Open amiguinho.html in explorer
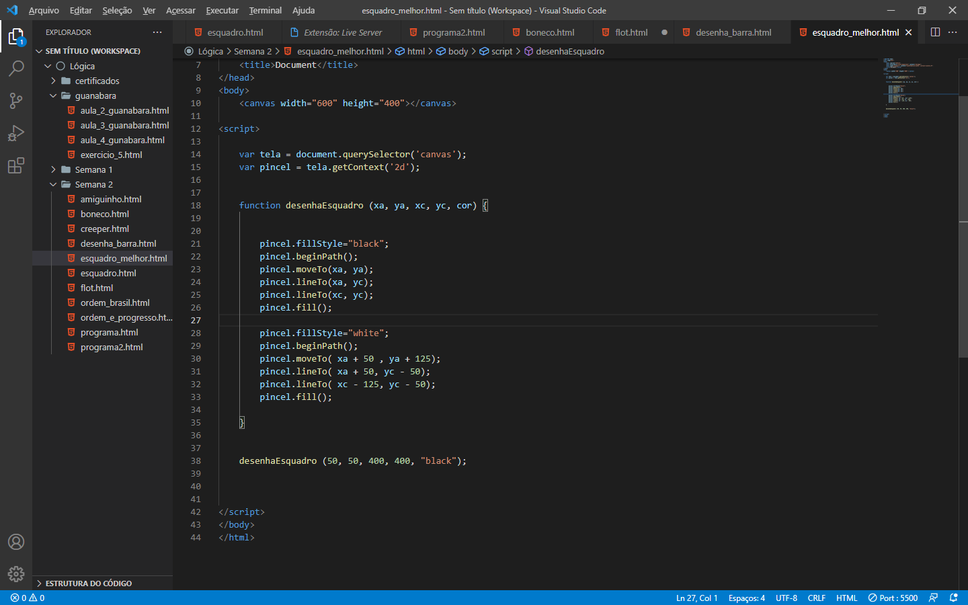The image size is (968, 605). (111, 199)
